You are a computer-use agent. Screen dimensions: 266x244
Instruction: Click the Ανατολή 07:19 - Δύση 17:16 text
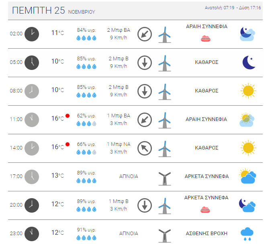point(233,8)
